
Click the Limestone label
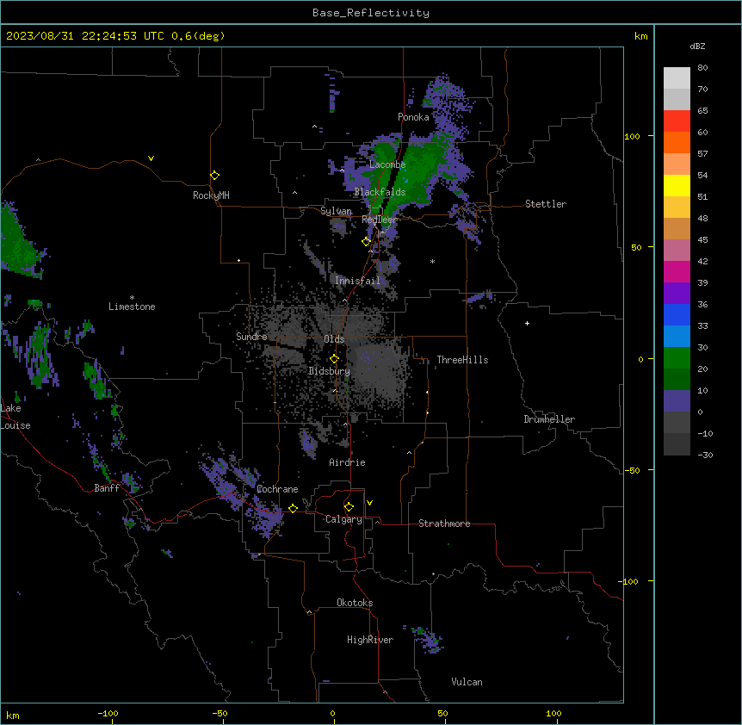[132, 307]
